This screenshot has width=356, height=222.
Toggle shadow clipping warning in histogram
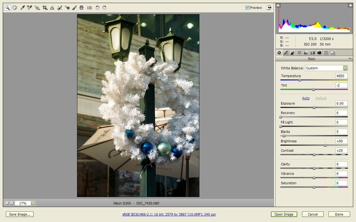278,6
